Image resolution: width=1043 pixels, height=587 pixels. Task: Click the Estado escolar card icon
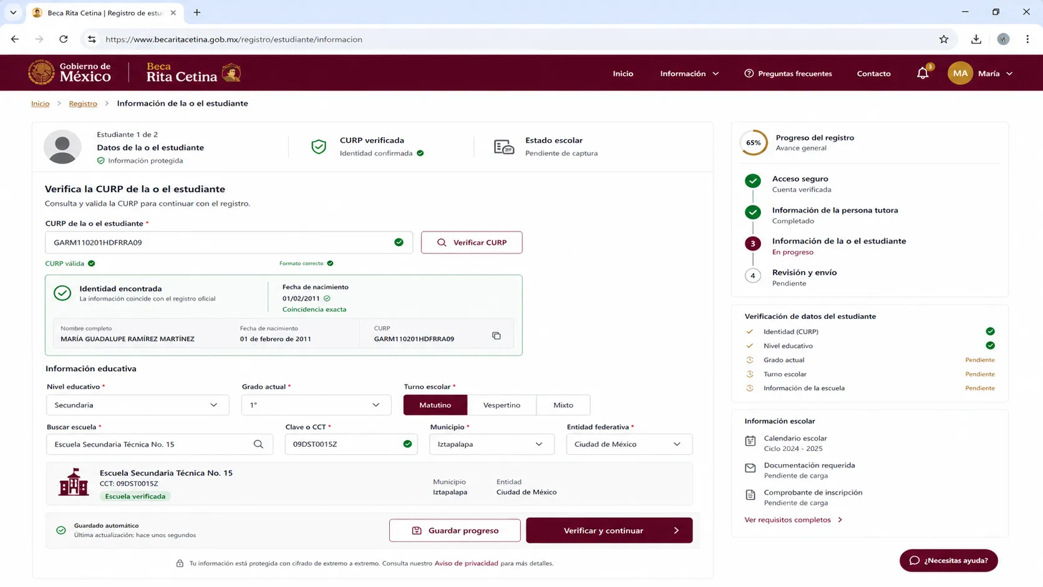[x=504, y=147]
